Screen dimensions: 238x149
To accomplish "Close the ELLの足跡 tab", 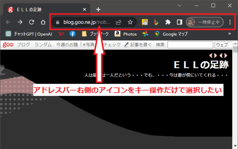I will [85, 9].
